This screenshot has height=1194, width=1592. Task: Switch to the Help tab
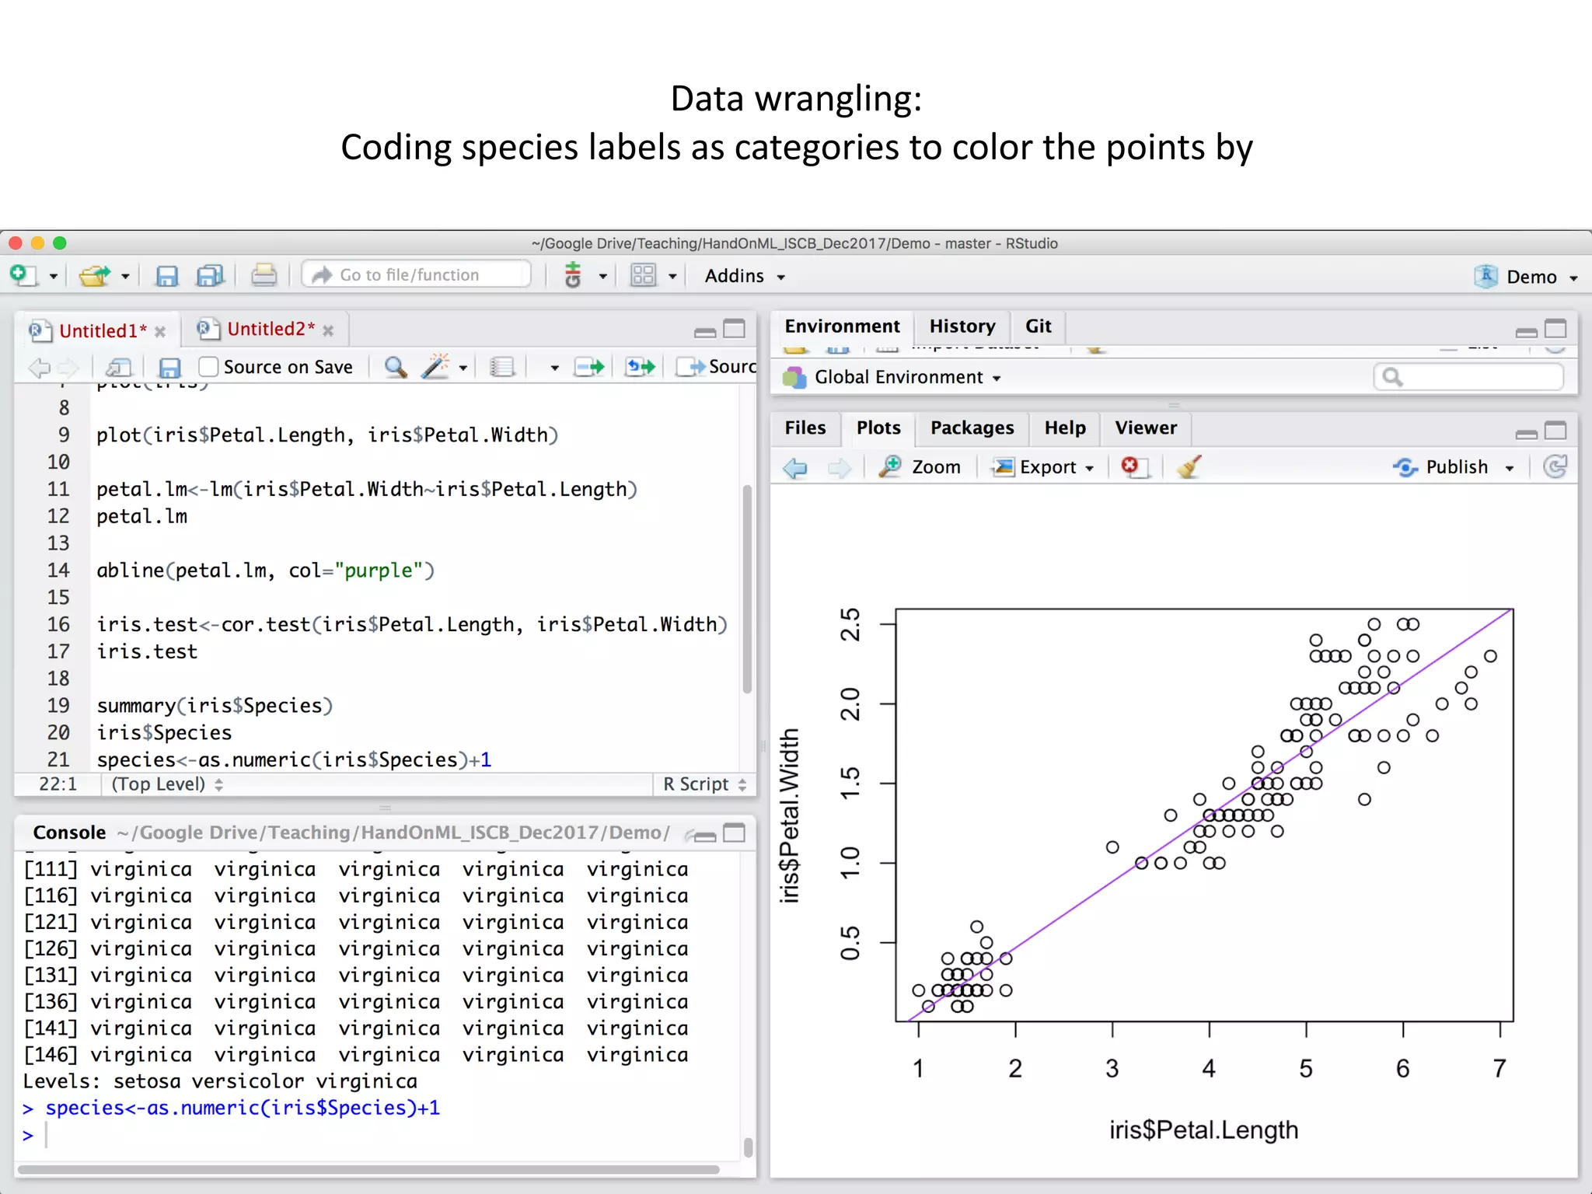[1065, 428]
